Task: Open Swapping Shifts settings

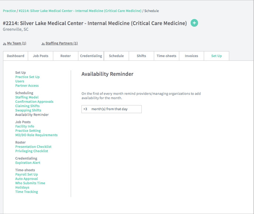Action: click(28, 110)
